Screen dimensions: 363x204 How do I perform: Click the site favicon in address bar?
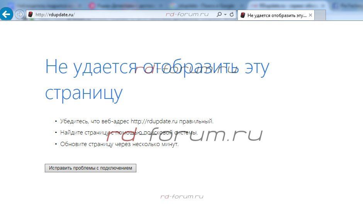tap(30, 15)
